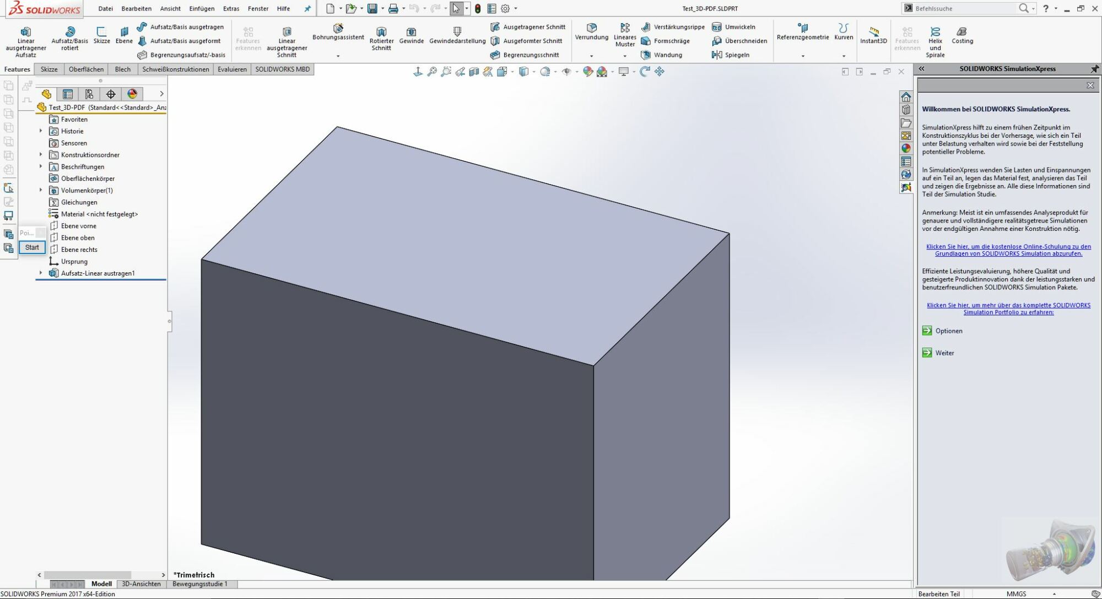Open Referenzgeometrie dropdown arrow
The image size is (1102, 599).
pyautogui.click(x=803, y=56)
